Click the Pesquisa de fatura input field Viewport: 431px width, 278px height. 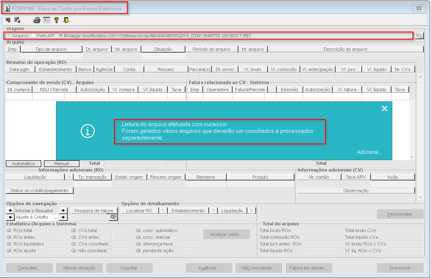88,217
